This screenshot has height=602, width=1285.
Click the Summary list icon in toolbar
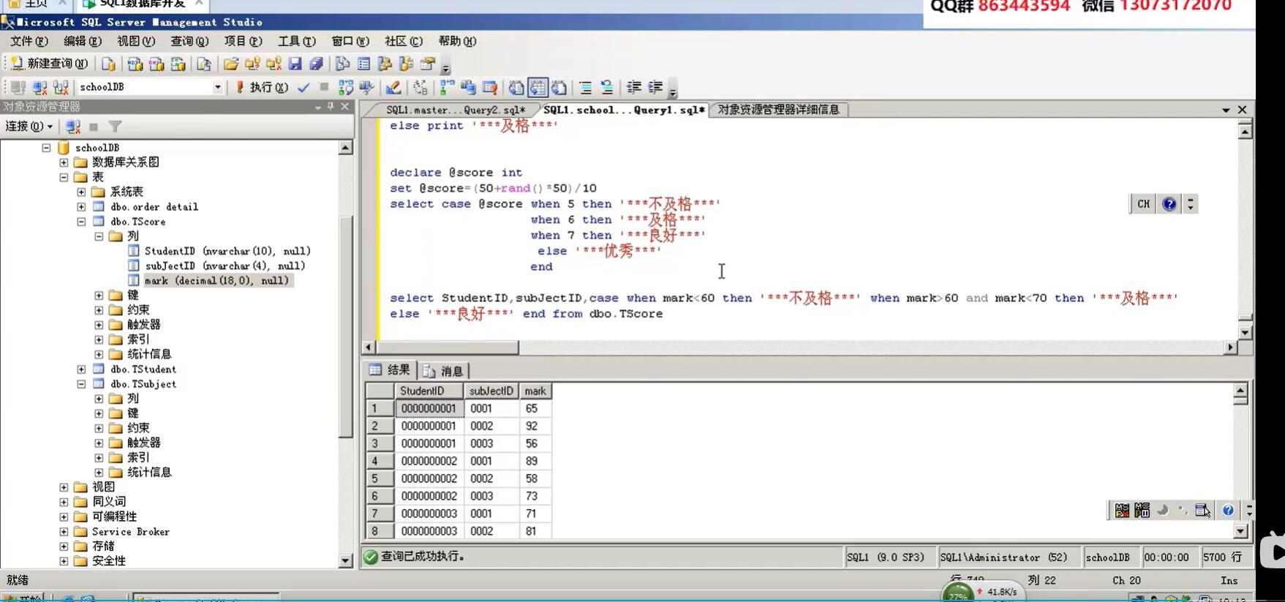pos(363,64)
